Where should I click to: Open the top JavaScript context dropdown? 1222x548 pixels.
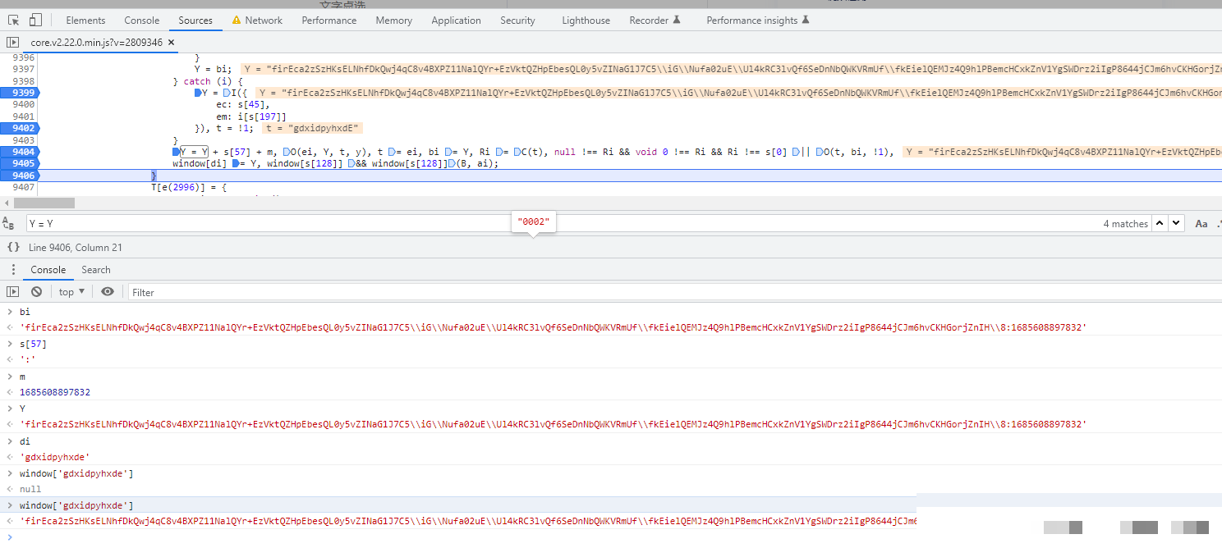(71, 292)
